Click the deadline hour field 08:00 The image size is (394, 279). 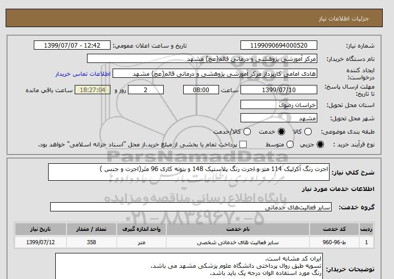tap(201, 90)
